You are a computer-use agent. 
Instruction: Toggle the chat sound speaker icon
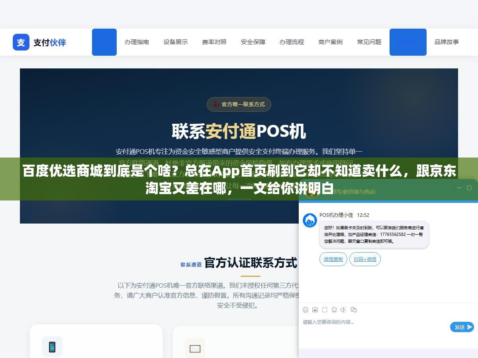pos(344,310)
